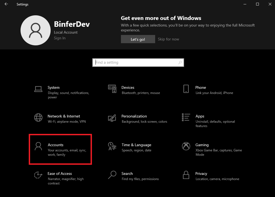Click the Phone device icon
275x197 pixels.
(186, 89)
